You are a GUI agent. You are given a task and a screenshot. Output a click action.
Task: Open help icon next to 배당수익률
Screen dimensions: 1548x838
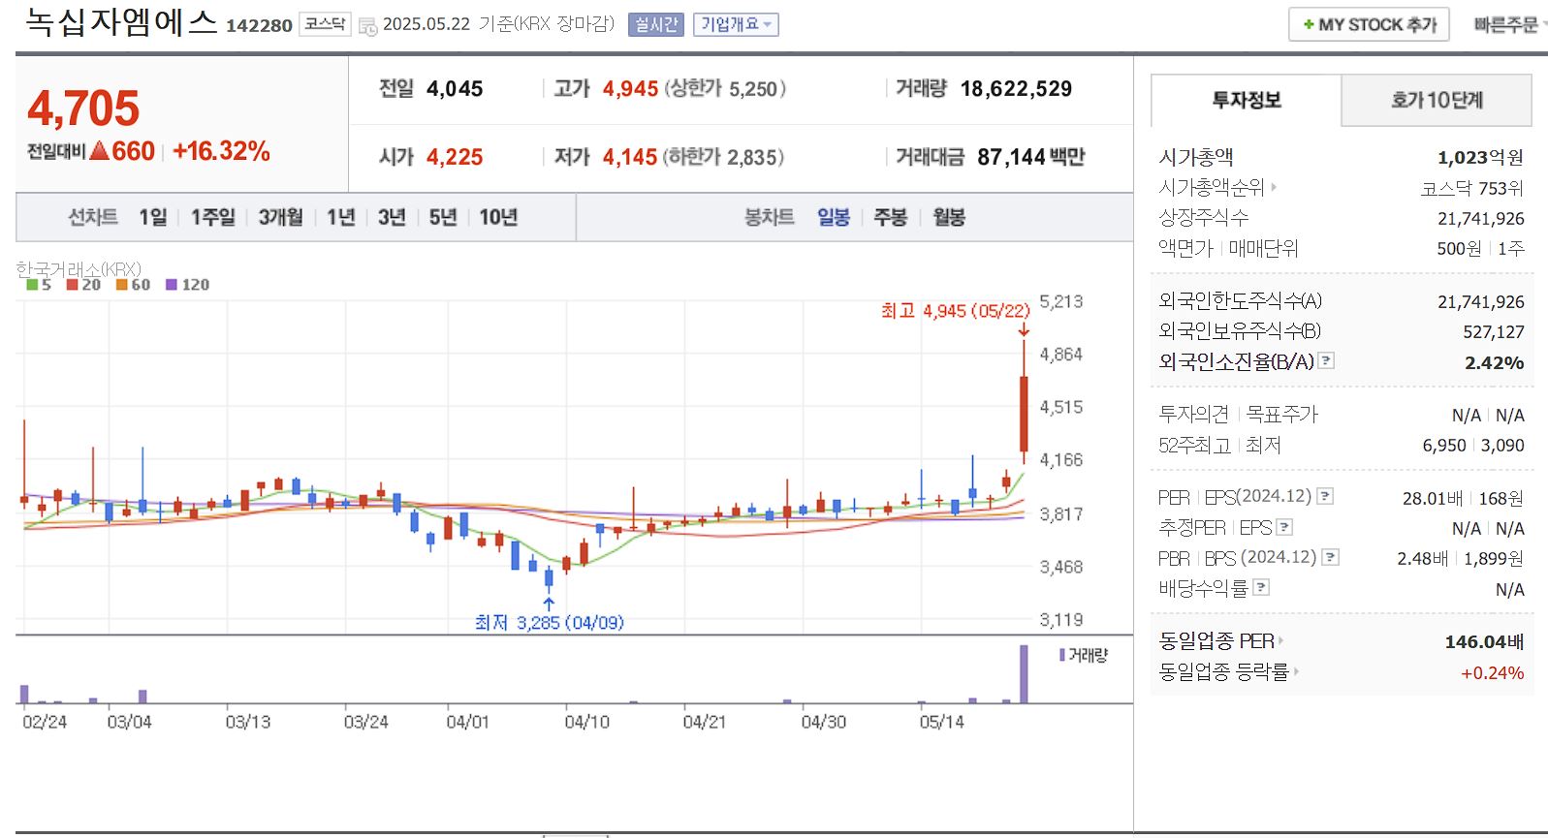[1261, 587]
